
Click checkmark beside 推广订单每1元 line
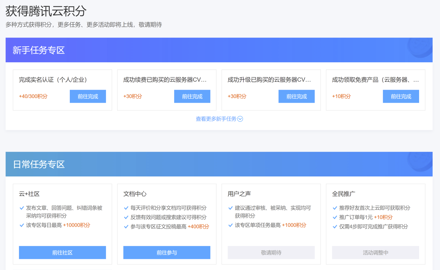[335, 217]
